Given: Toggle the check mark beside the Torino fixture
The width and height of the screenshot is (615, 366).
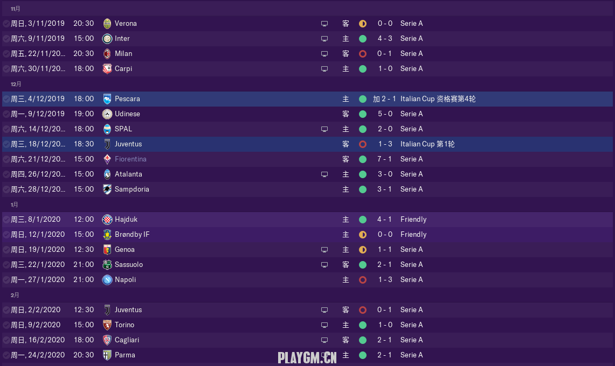Looking at the screenshot, I should pos(6,325).
